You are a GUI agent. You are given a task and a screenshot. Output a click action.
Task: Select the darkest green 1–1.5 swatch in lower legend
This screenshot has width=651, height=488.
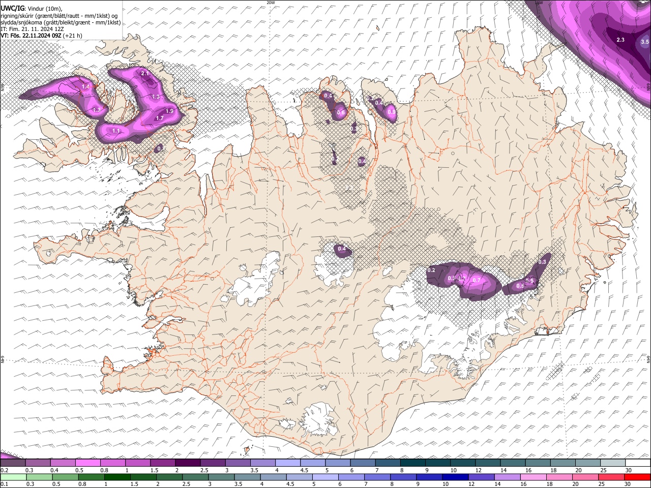click(x=117, y=477)
